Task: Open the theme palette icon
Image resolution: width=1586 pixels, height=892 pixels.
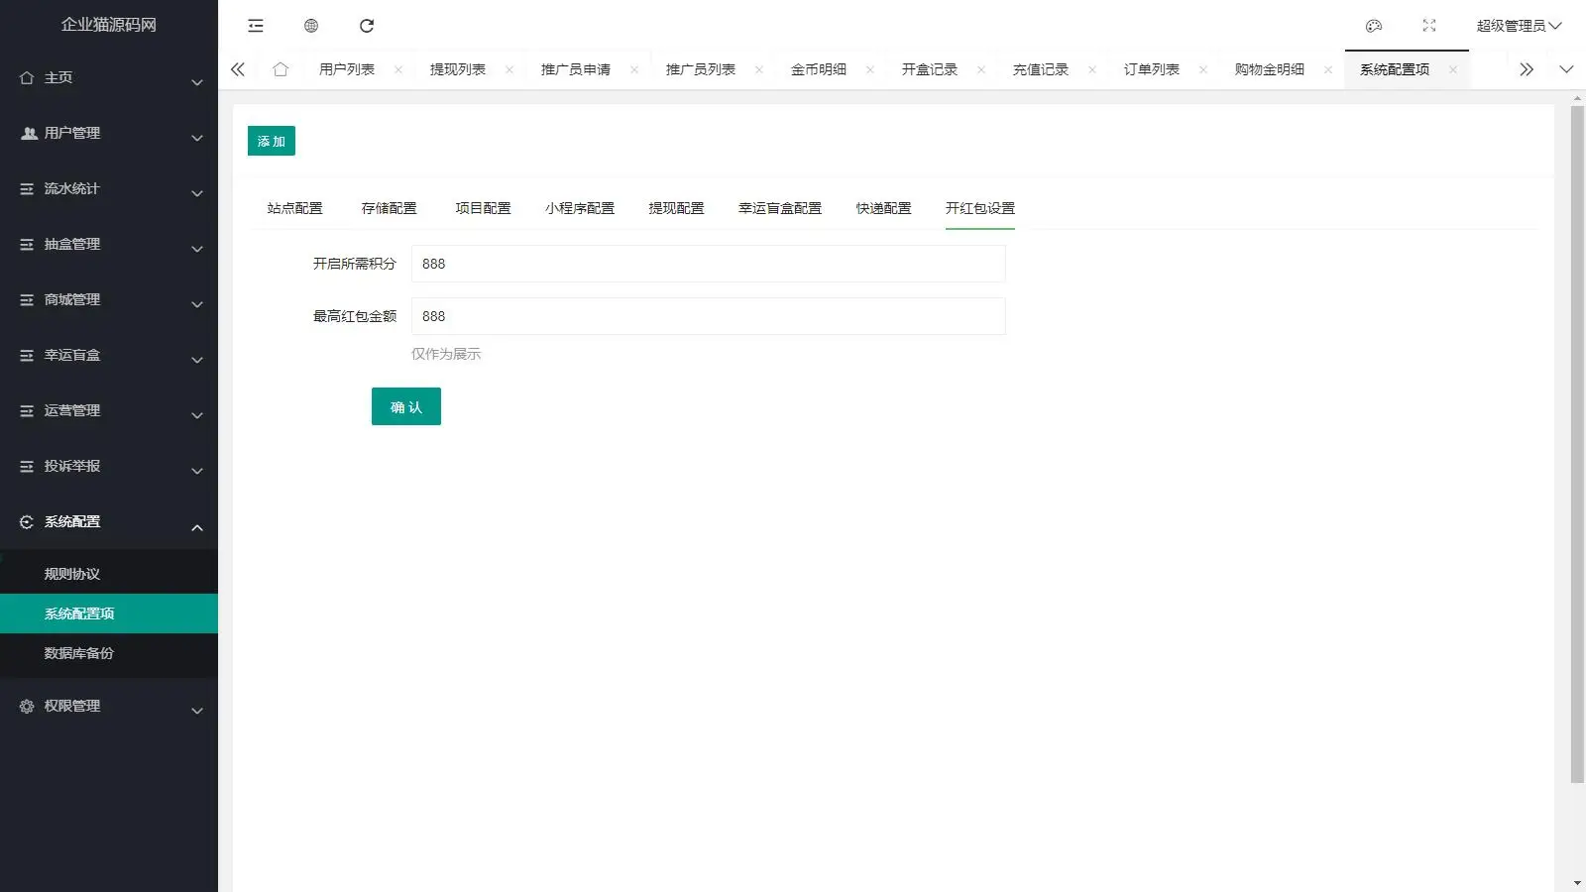Action: point(1373,26)
